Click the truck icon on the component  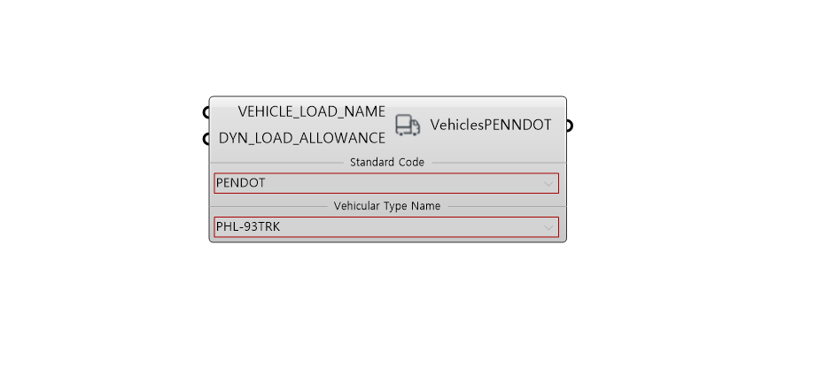pos(408,126)
